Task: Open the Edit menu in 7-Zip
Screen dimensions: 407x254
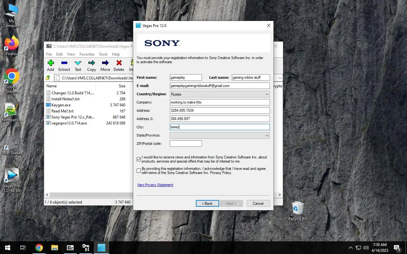Action: pyautogui.click(x=59, y=54)
